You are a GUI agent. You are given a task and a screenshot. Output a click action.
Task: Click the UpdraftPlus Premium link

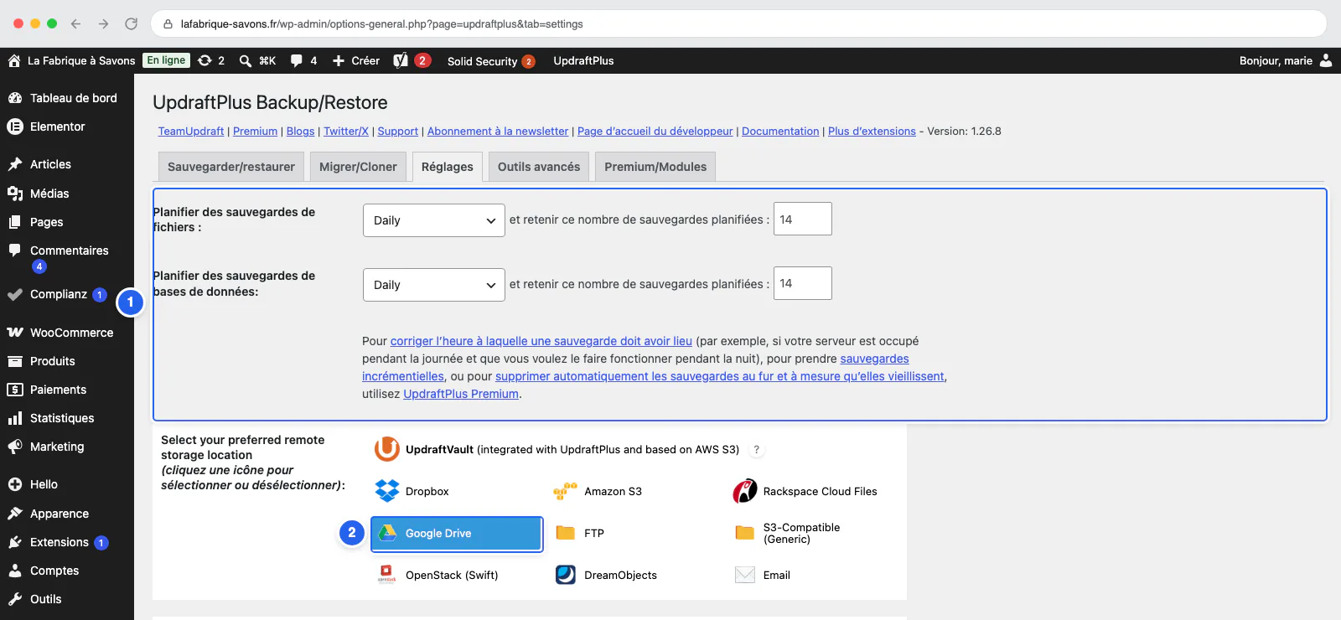coord(461,394)
